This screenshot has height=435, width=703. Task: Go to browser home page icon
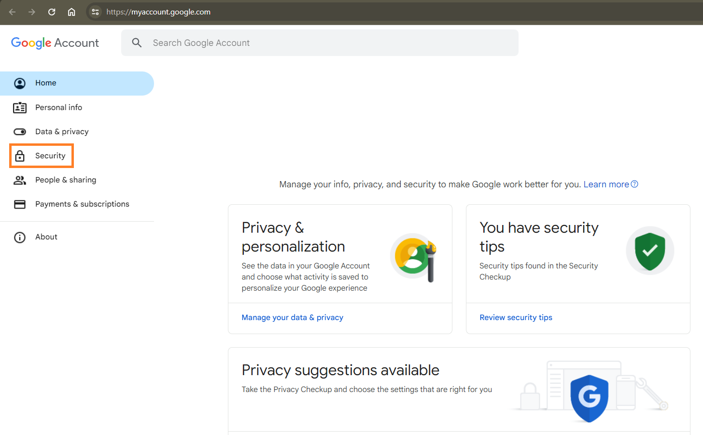[x=71, y=12]
